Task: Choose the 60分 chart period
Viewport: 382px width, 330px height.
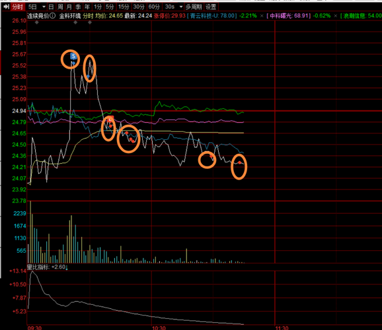Action: (x=154, y=7)
